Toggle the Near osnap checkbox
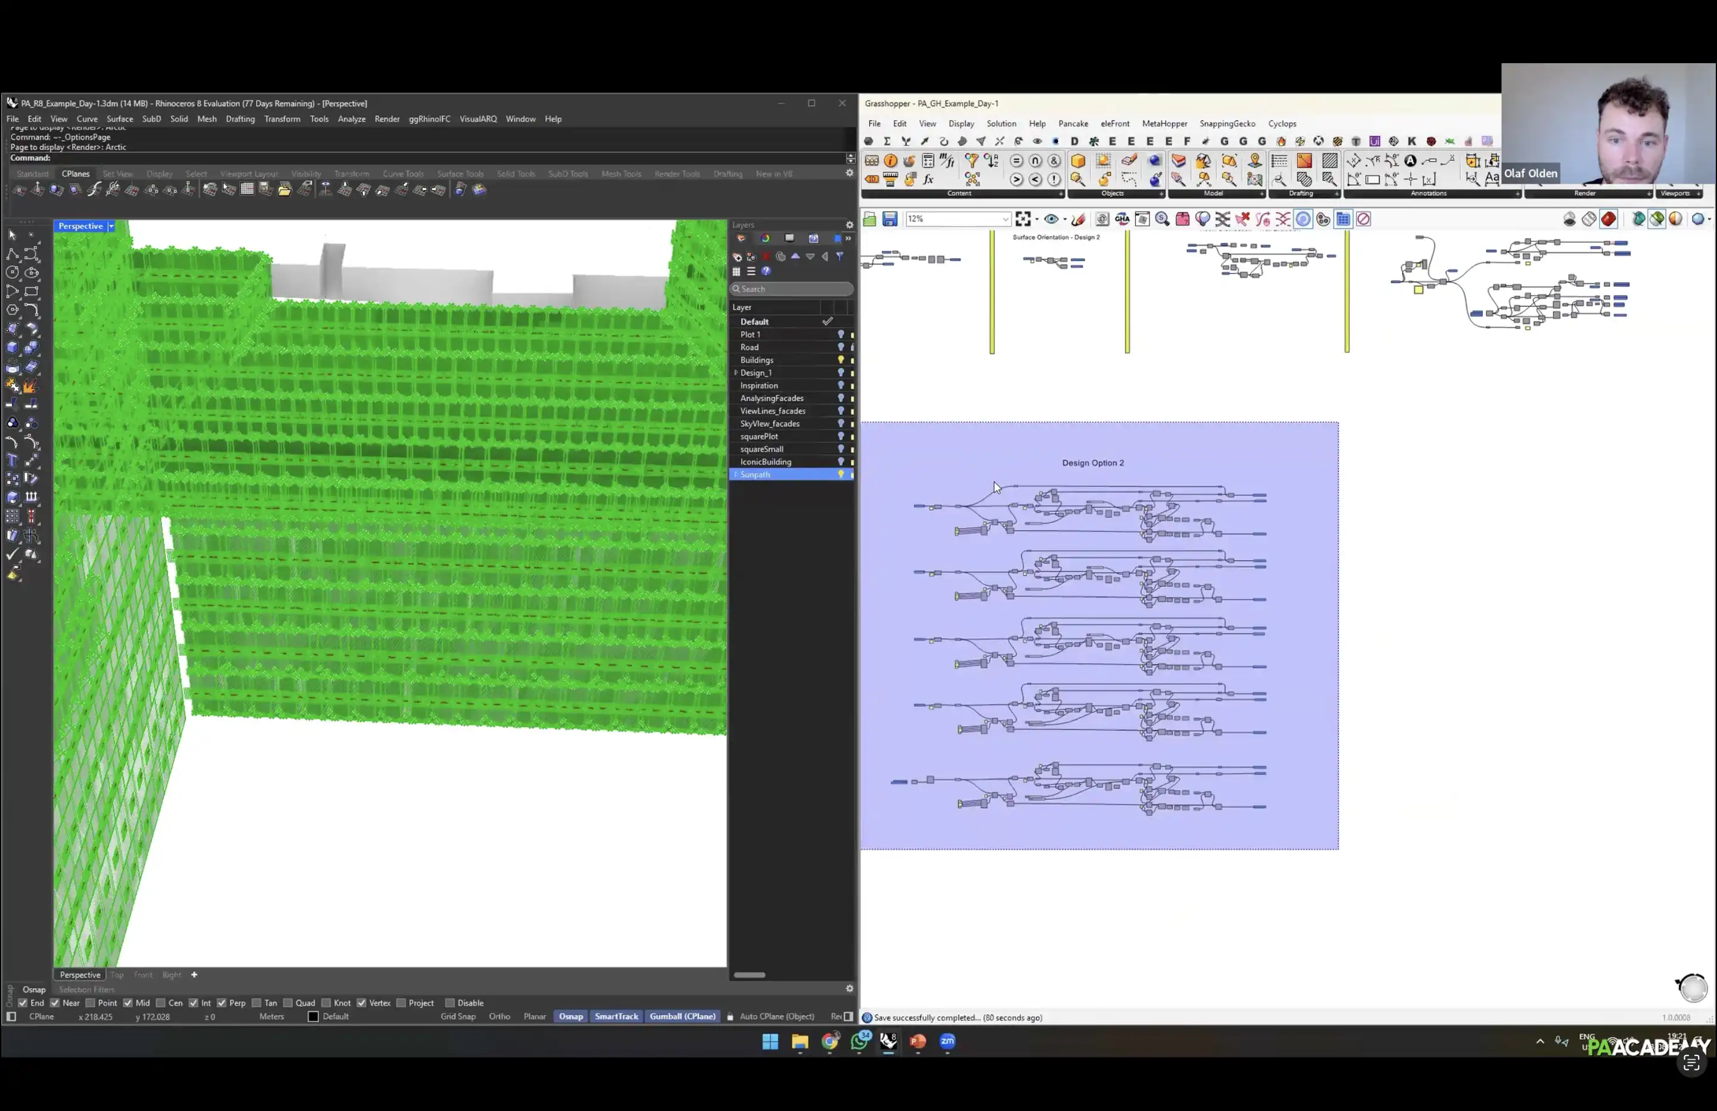This screenshot has height=1111, width=1717. [x=55, y=1004]
